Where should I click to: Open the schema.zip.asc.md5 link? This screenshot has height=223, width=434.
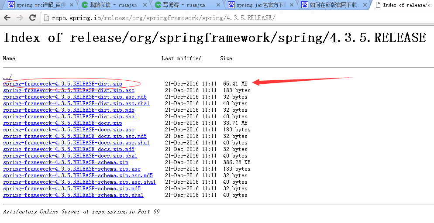[78, 175]
